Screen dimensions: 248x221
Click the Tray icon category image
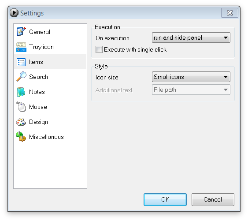coord(21,47)
